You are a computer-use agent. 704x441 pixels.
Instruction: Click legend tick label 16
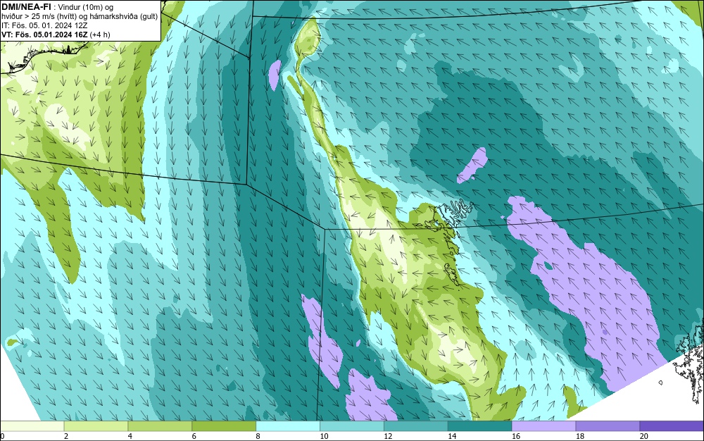[x=516, y=436]
